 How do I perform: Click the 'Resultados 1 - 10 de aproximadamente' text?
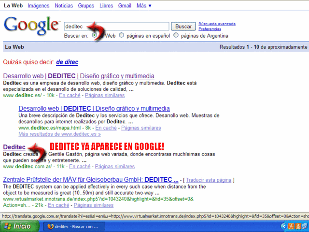[x=263, y=47]
